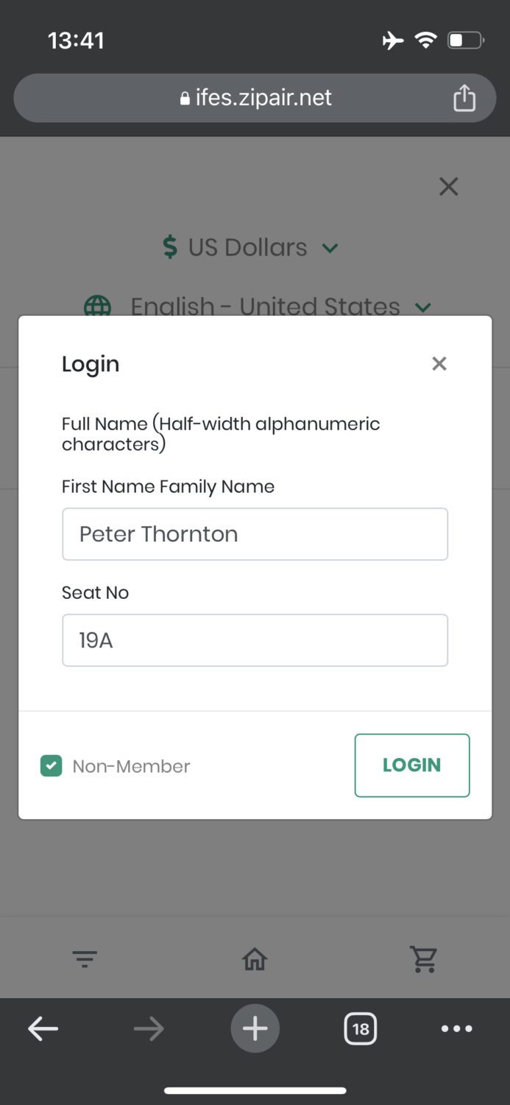Tap the globe language icon
The width and height of the screenshot is (510, 1105).
[98, 306]
